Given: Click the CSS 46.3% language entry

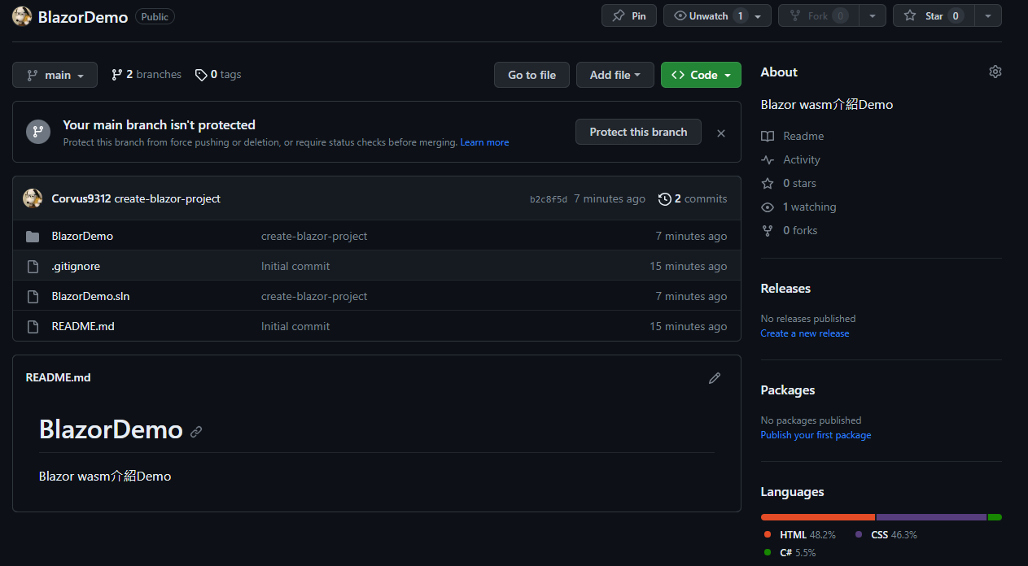Looking at the screenshot, I should 886,535.
